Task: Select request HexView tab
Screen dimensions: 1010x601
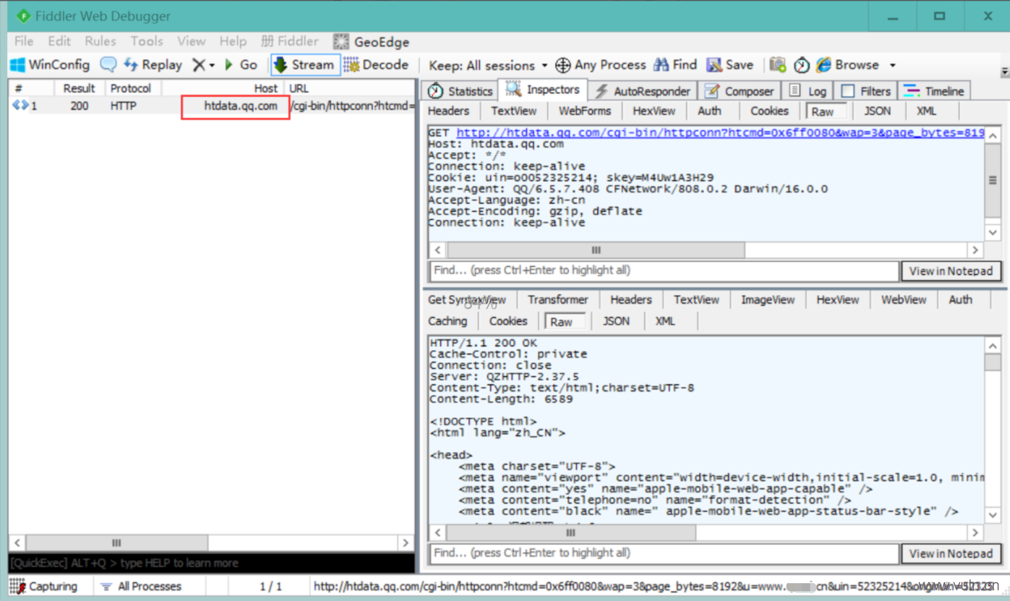Action: pos(654,111)
